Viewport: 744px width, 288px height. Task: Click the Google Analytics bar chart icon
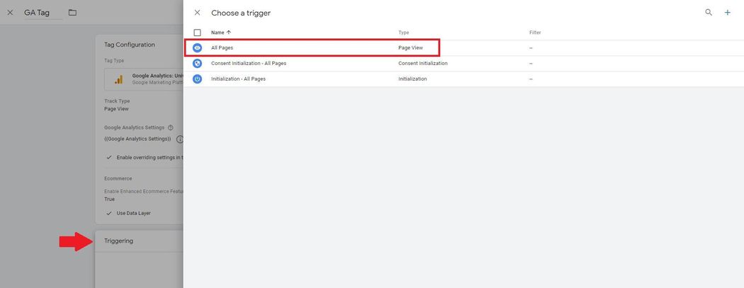click(x=118, y=79)
